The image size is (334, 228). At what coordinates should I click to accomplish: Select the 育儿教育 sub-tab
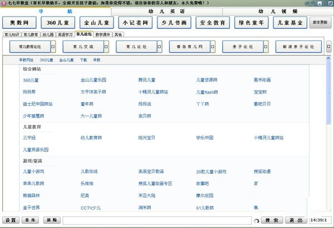pos(31,34)
